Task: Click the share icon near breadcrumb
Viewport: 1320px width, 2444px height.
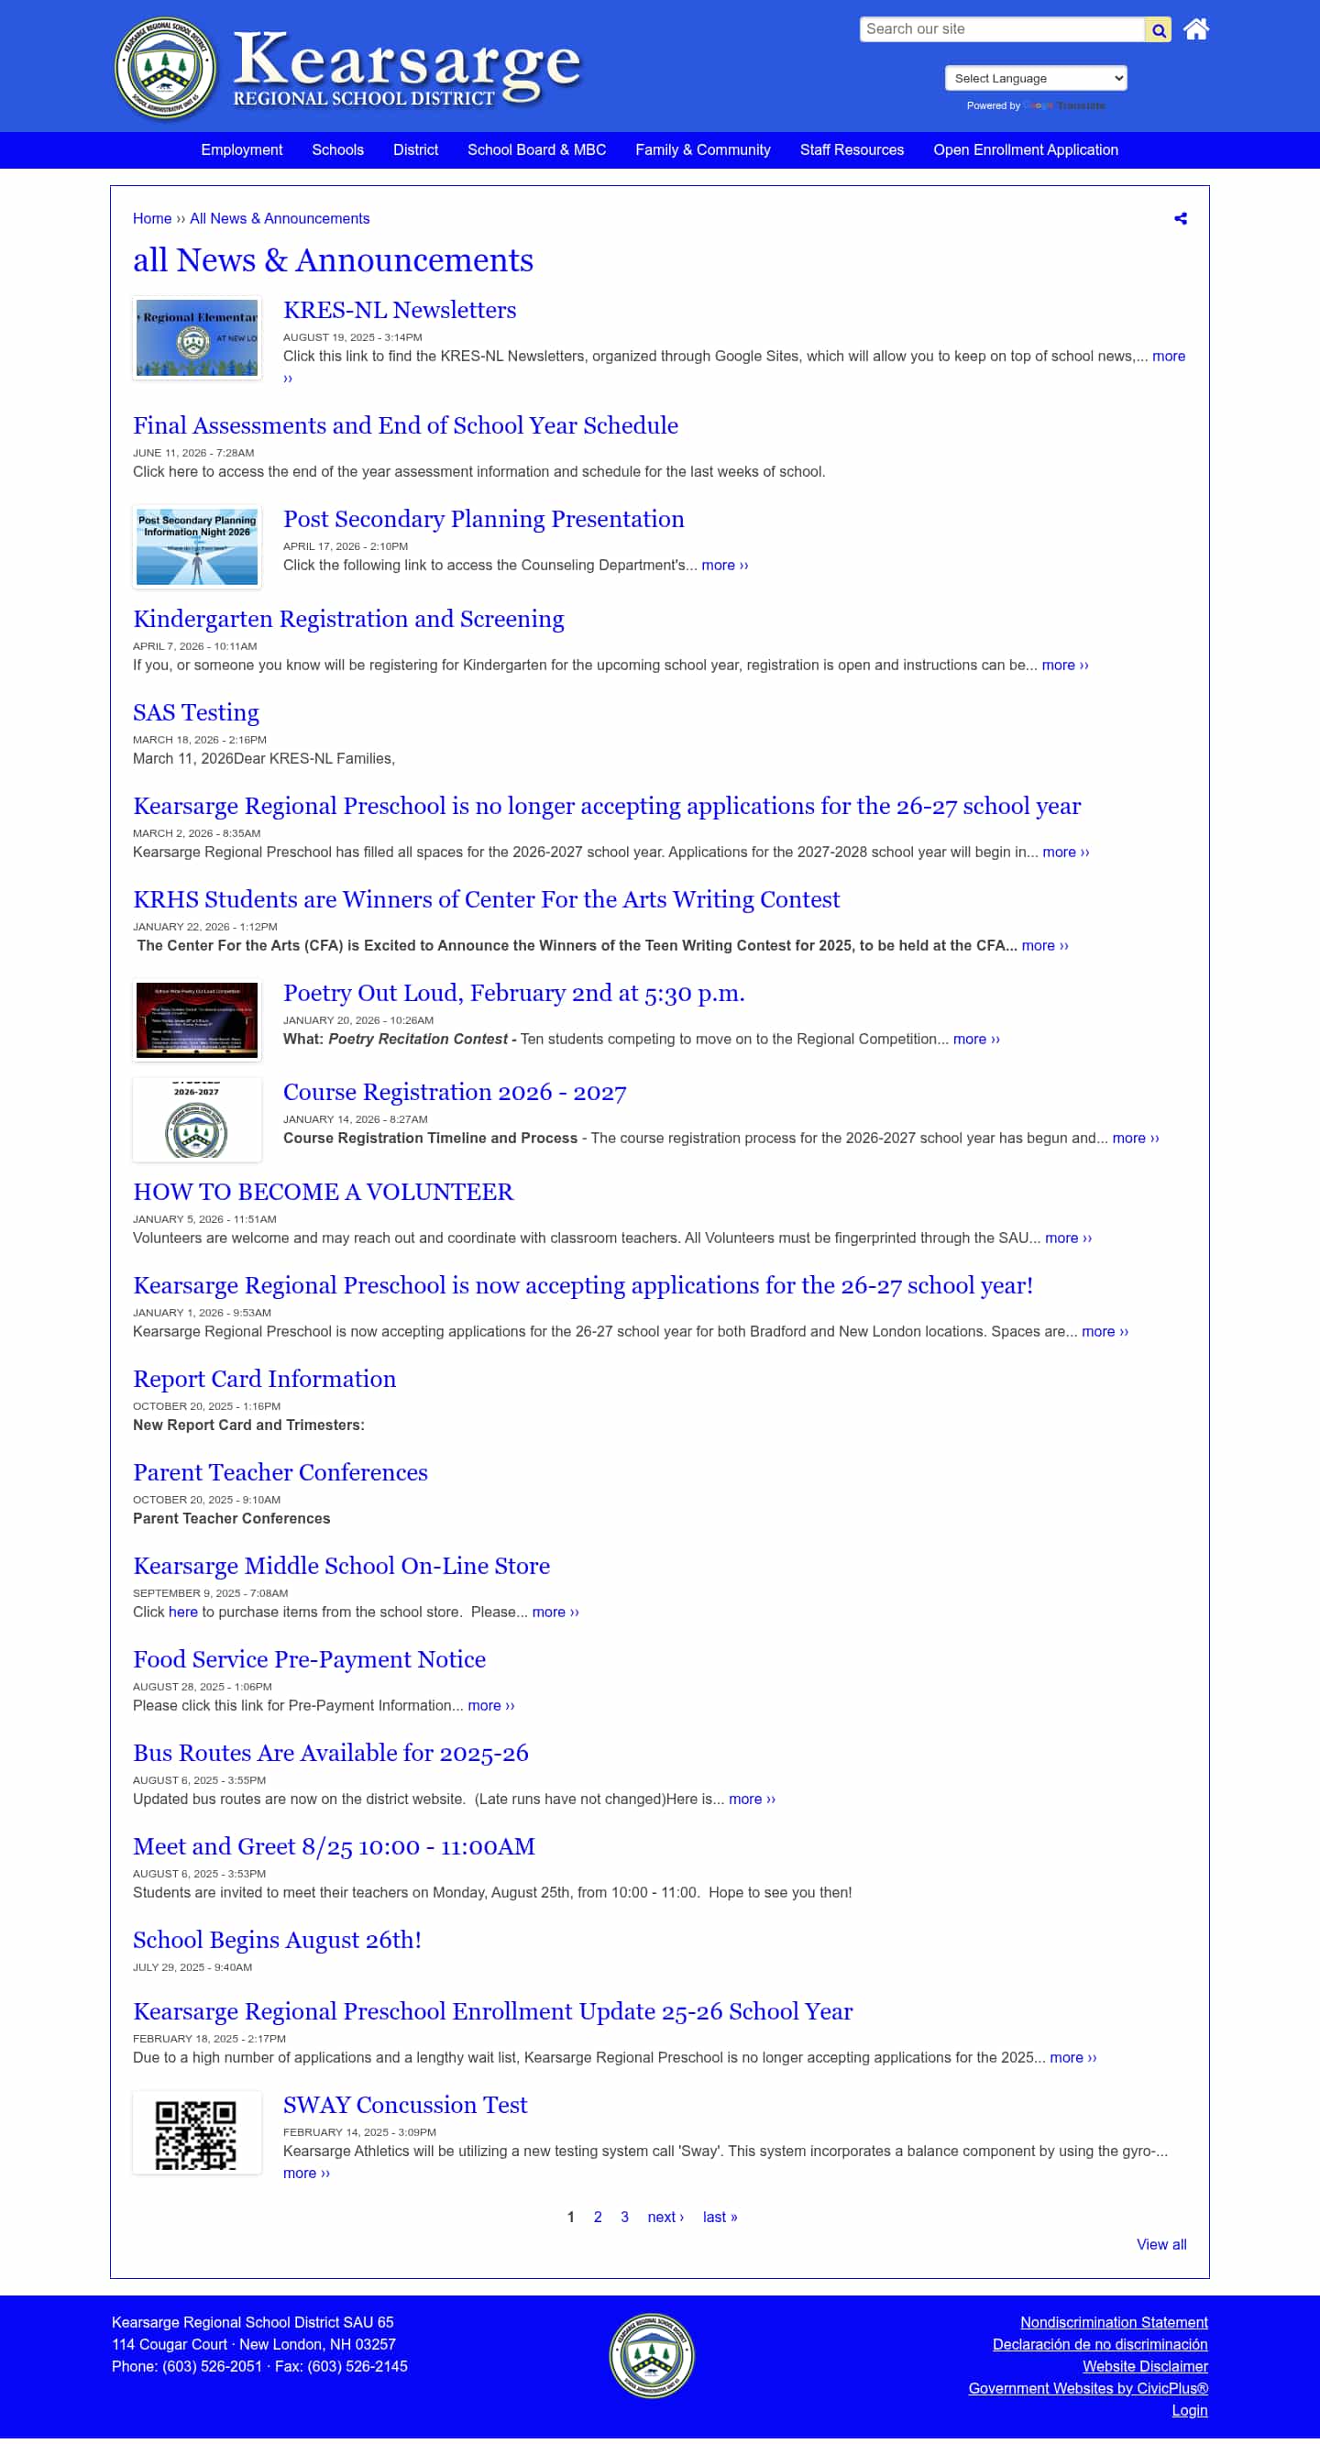Action: pos(1181,218)
